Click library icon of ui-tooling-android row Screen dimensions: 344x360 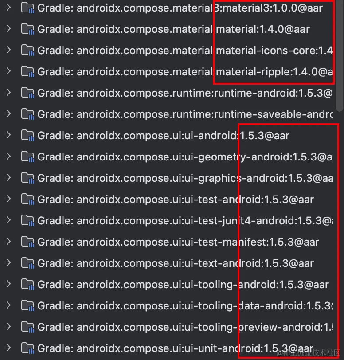(x=27, y=285)
